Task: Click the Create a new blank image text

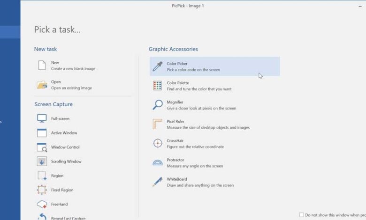Action: click(73, 69)
